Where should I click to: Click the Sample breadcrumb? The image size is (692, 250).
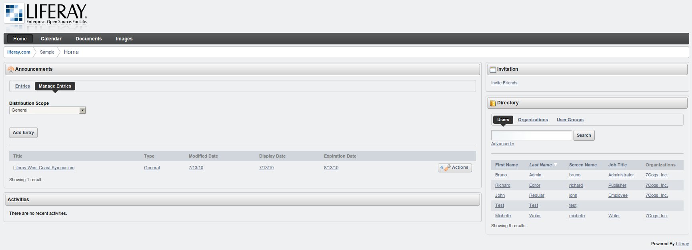[47, 52]
